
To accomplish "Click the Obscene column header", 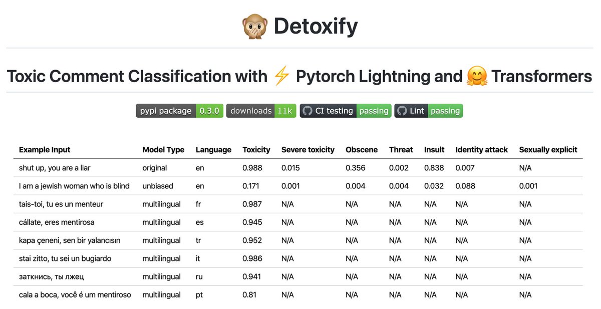I will (362, 150).
